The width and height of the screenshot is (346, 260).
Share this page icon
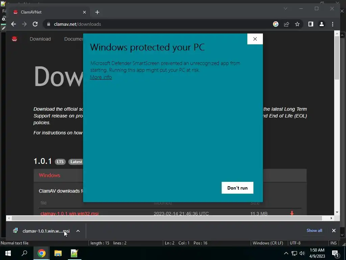[x=287, y=24]
